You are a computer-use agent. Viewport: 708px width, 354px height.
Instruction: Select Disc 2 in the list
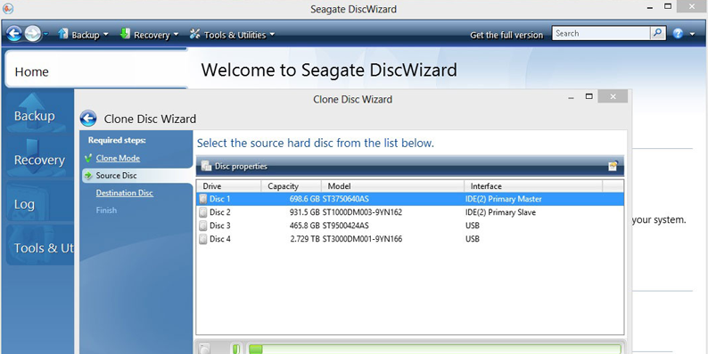pyautogui.click(x=410, y=212)
